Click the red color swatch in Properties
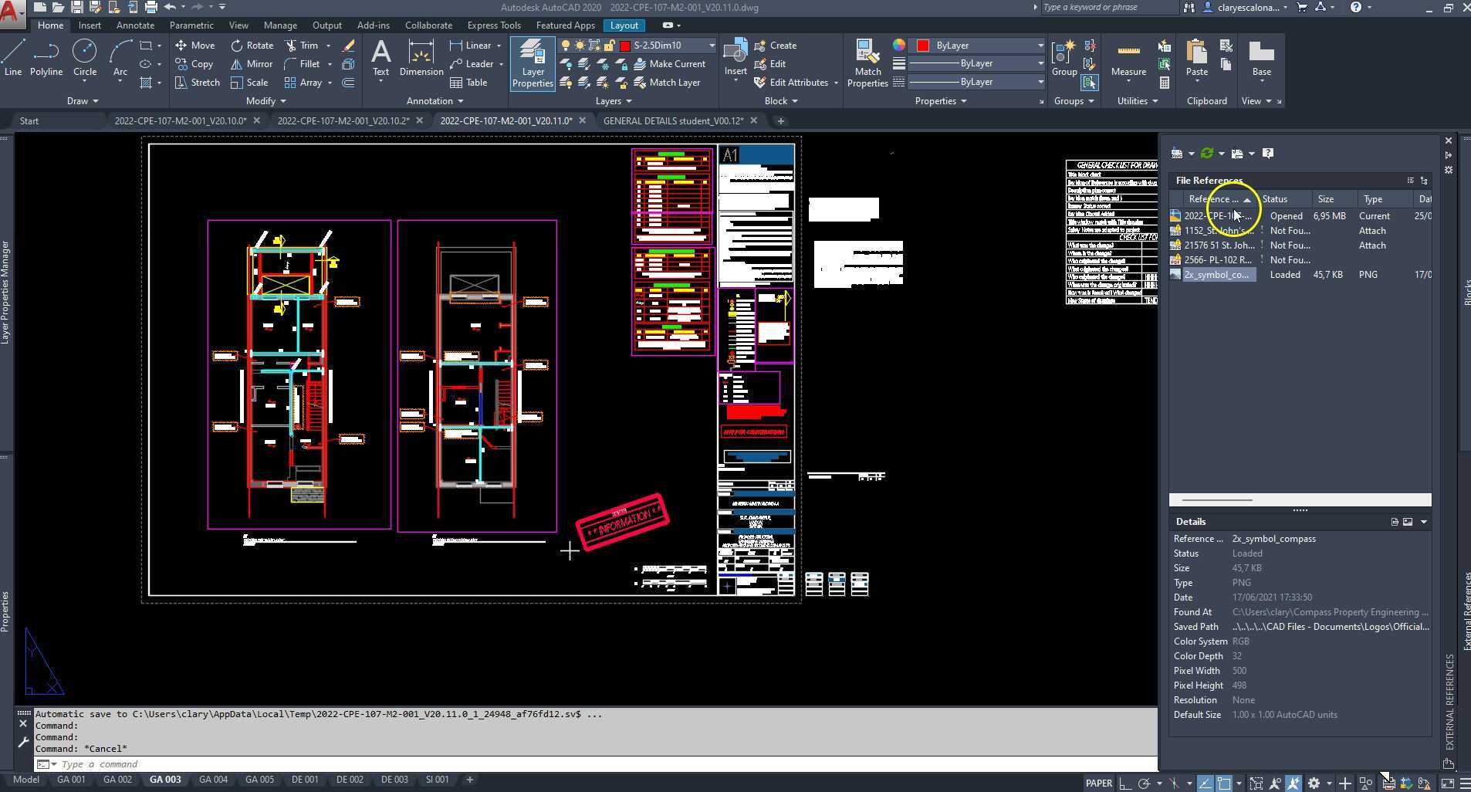This screenshot has height=792, width=1471. 923,45
